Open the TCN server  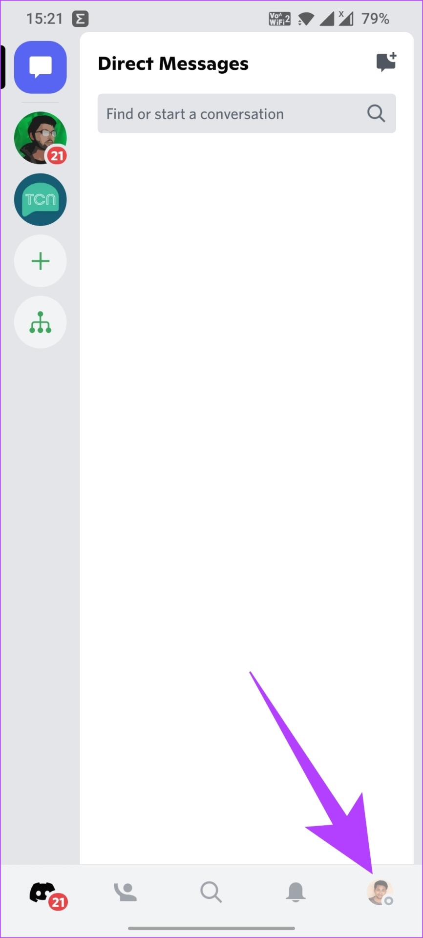[41, 199]
